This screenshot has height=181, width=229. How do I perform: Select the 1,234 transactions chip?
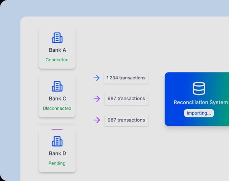(x=126, y=78)
